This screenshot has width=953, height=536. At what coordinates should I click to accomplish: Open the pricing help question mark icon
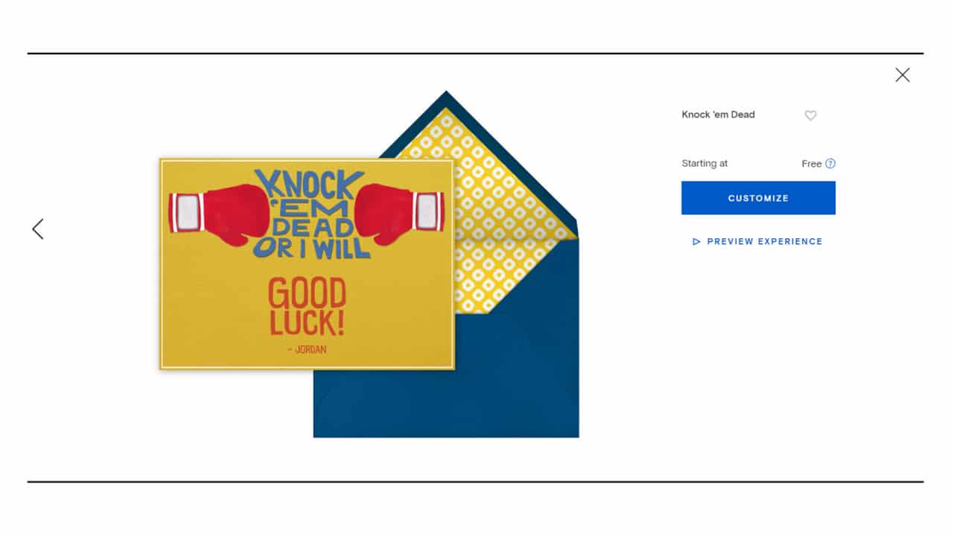click(831, 164)
